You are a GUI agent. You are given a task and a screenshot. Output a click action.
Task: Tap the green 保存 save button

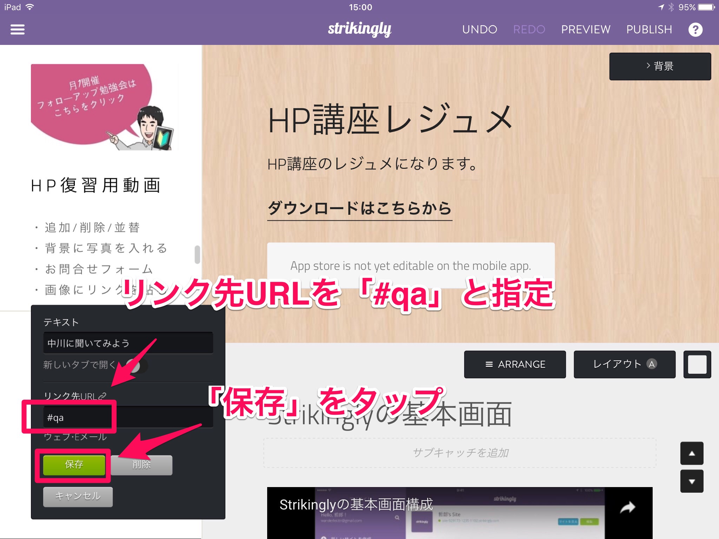tap(74, 465)
